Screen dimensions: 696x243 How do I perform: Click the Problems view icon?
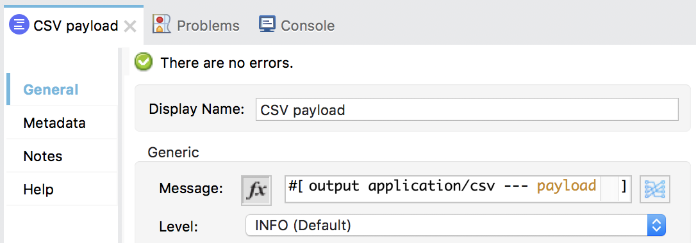coord(162,24)
